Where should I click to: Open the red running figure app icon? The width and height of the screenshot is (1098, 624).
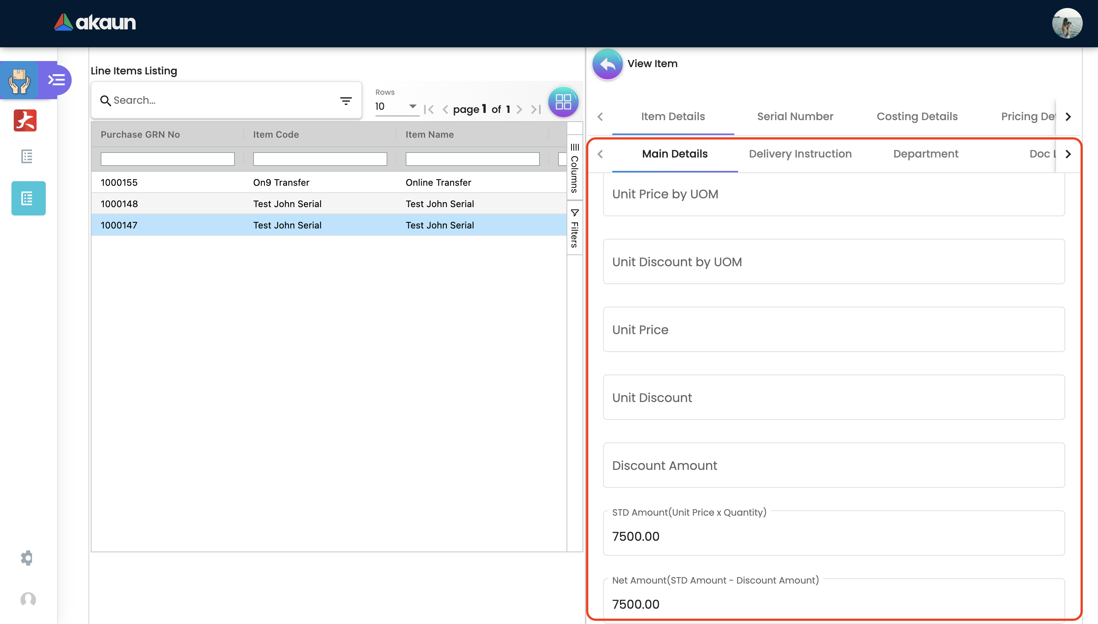pyautogui.click(x=25, y=121)
